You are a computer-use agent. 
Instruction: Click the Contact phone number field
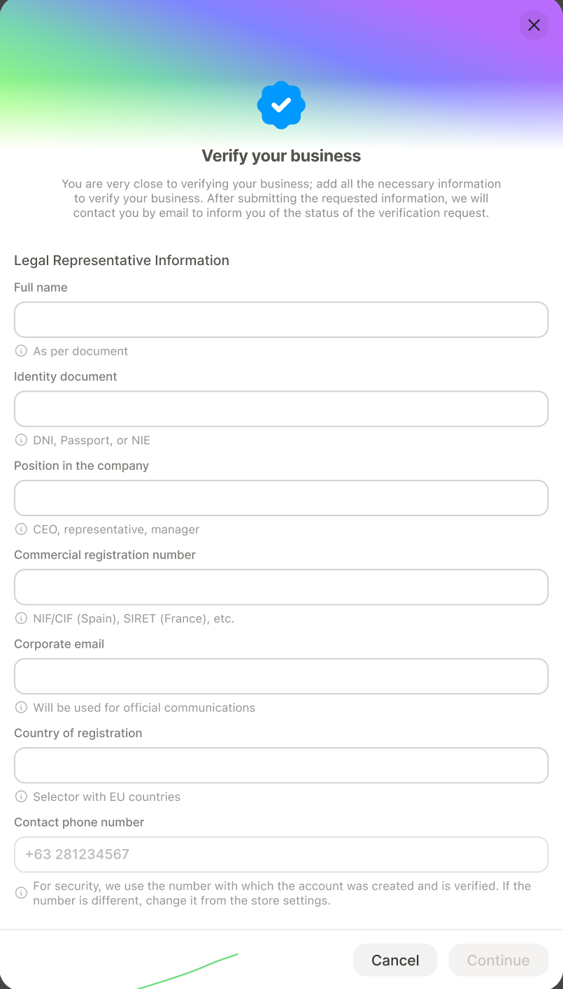tap(281, 854)
